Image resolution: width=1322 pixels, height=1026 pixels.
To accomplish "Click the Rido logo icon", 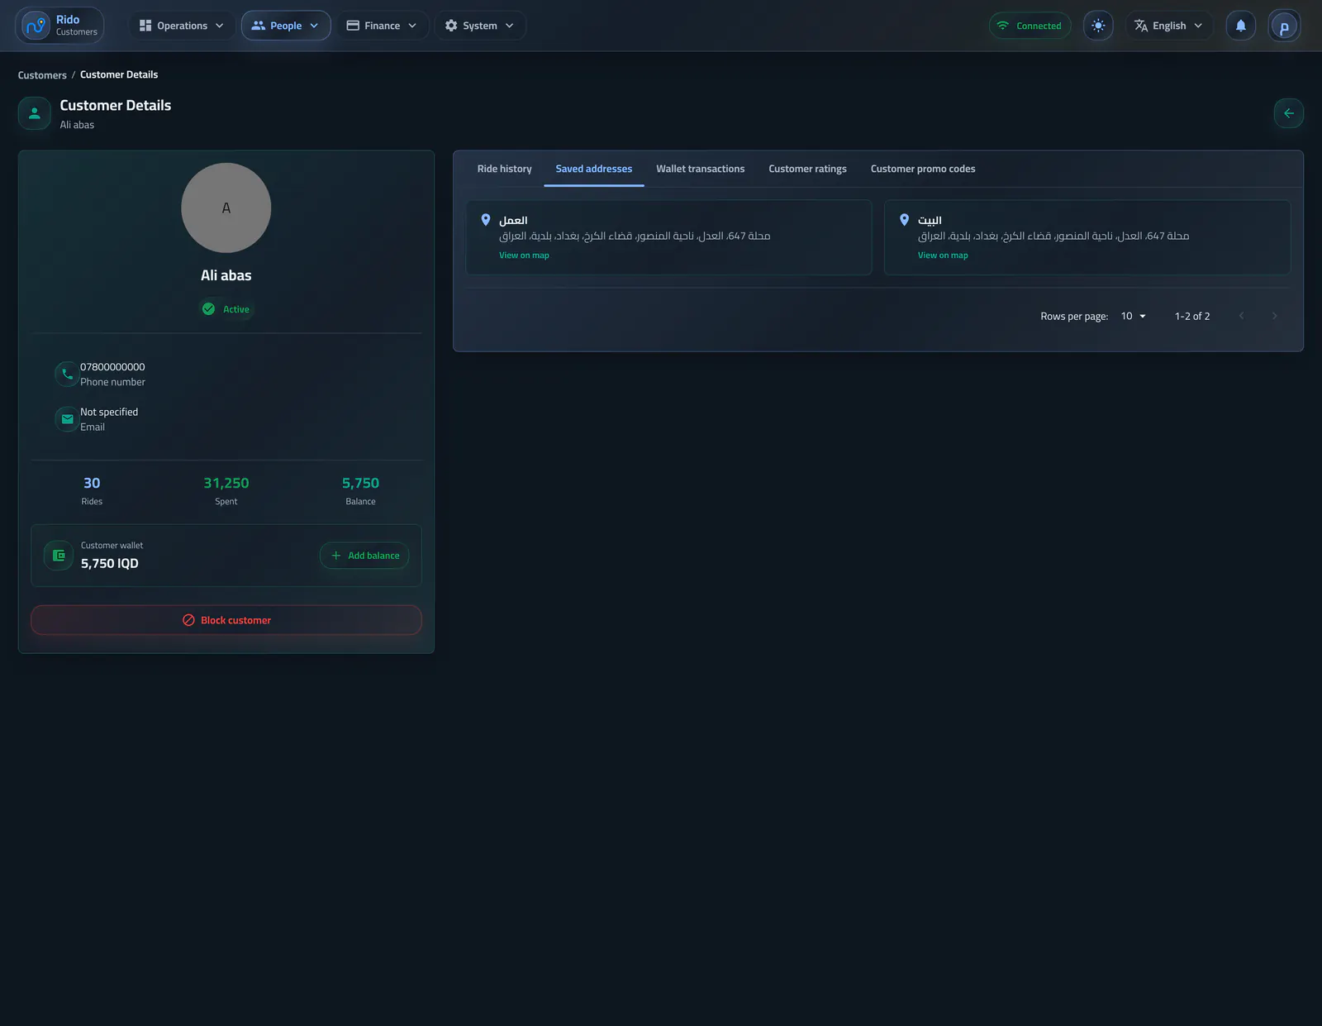I will tap(36, 26).
